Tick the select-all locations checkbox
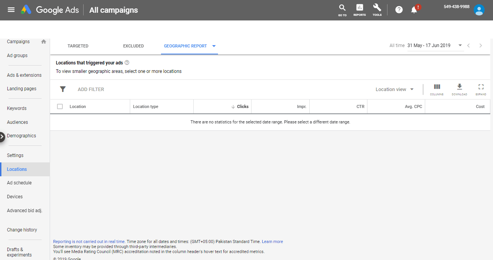493x260 pixels. tap(60, 106)
